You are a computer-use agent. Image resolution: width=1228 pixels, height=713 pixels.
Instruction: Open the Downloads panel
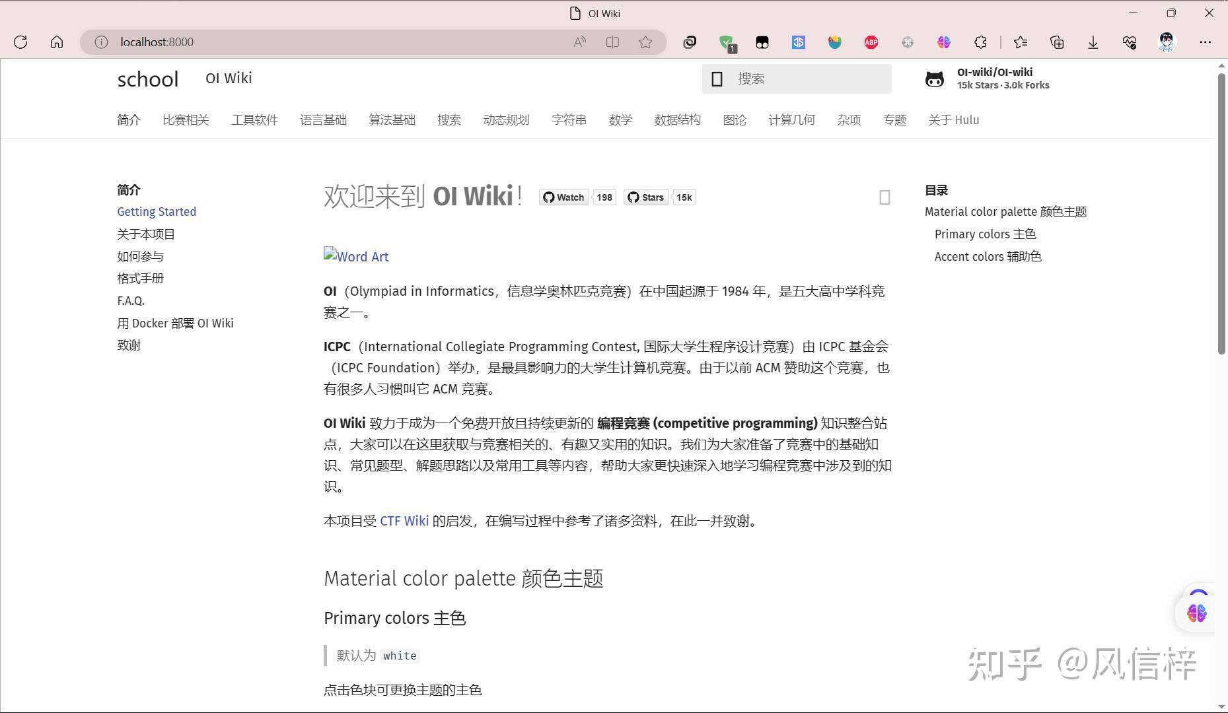(1093, 42)
